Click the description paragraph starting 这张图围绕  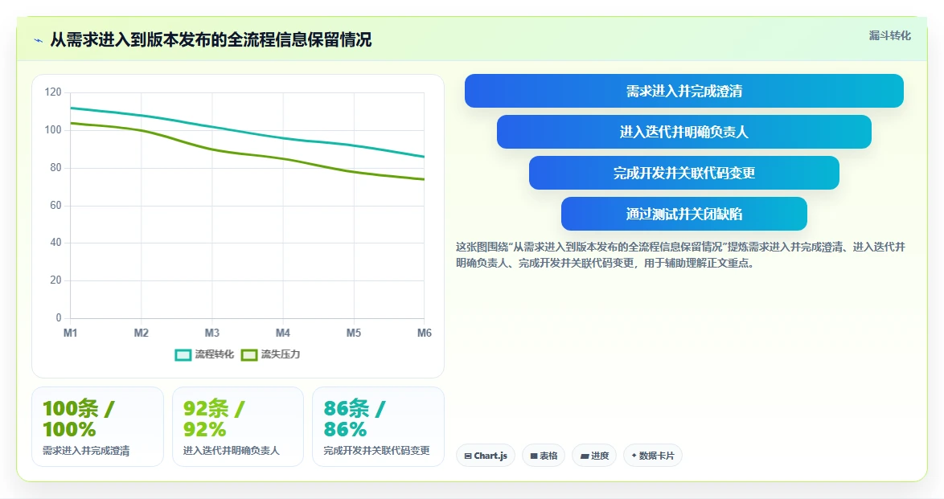[x=680, y=255]
